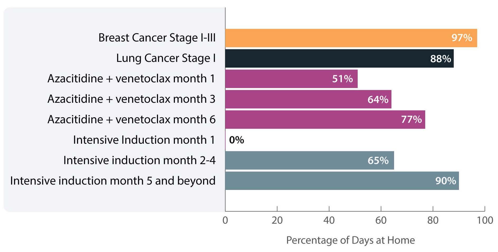Click the Intensive Induction month 1 label
The height and width of the screenshot is (252, 498).
[x=144, y=140]
